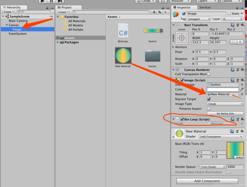Collapse the Favorites folder arrow
Viewport: 247px width, 187px height.
click(58, 17)
